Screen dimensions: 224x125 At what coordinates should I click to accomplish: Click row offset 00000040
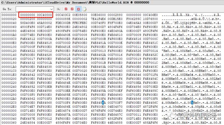[x=9, y=23]
